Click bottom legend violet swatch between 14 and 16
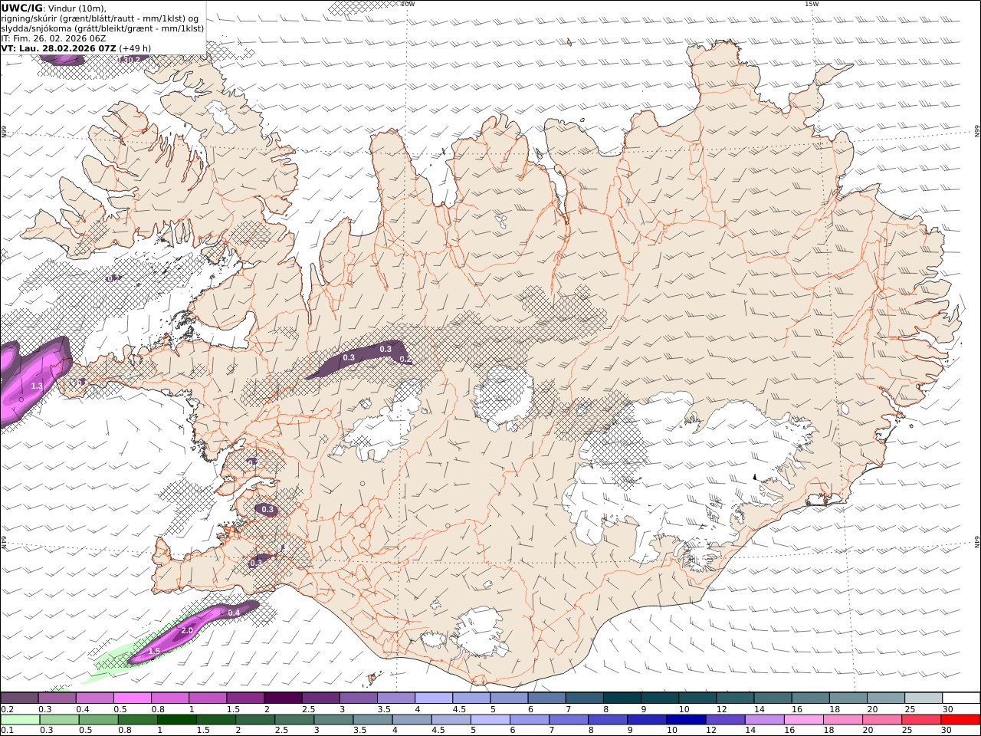Screen dimensions: 981x736 click(764, 719)
